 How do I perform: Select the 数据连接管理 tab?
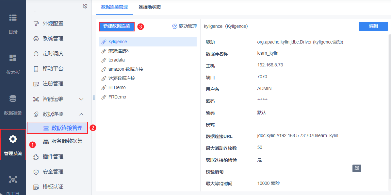114,7
